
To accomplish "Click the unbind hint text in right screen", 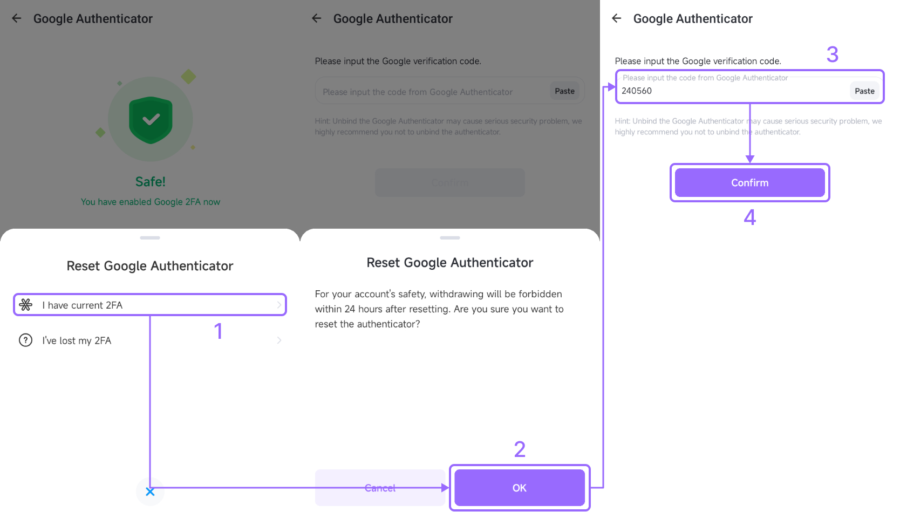I will coord(748,126).
